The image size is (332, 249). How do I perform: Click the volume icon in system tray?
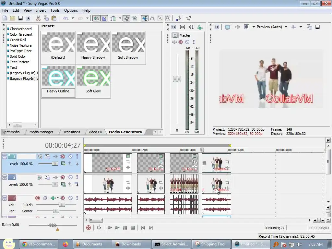point(299,244)
